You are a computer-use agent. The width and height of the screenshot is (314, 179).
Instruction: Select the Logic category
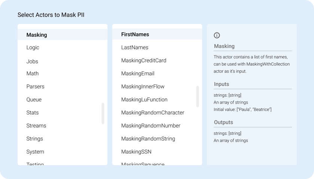(33, 48)
